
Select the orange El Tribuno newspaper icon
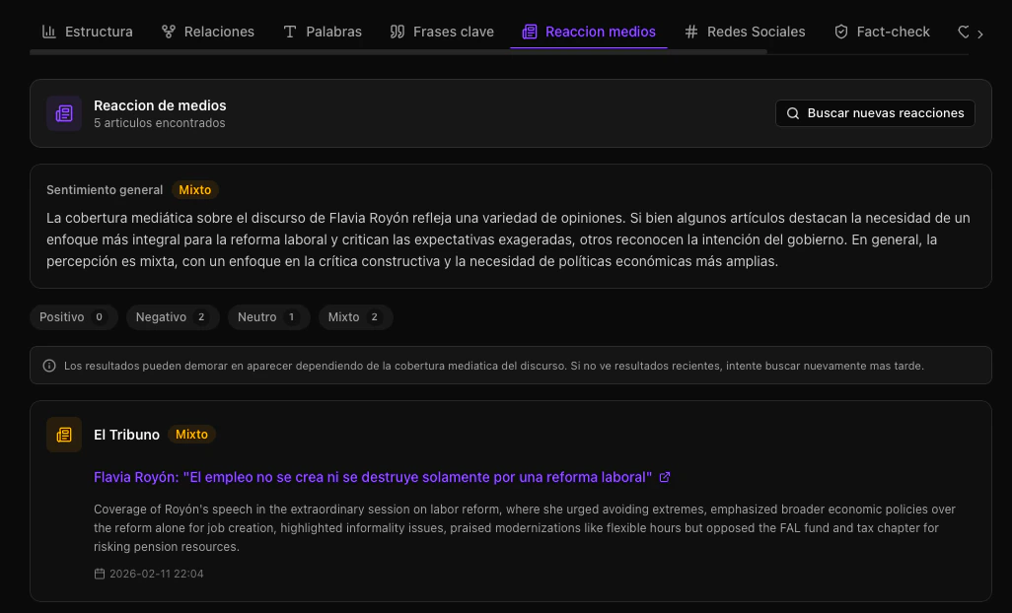point(63,434)
